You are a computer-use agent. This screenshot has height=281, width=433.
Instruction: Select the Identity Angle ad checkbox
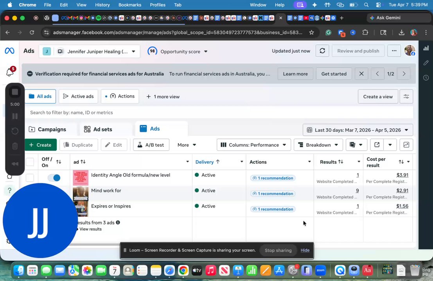click(30, 178)
